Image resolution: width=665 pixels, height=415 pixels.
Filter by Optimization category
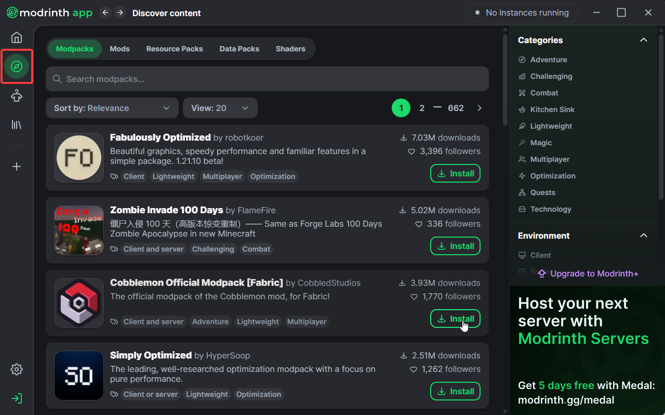tap(547, 176)
